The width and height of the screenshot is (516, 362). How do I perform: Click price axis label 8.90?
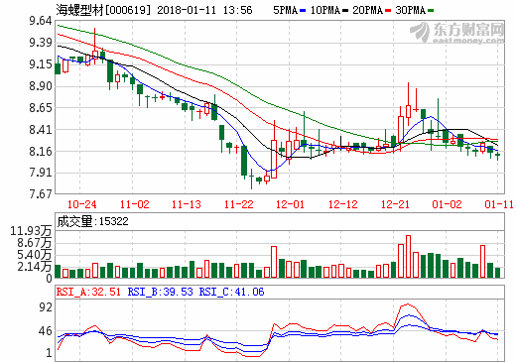41,86
